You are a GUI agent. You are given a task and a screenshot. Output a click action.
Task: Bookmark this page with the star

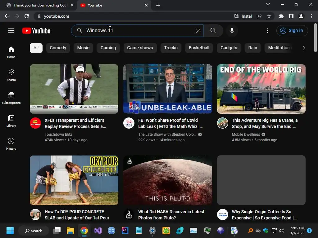(x=269, y=16)
